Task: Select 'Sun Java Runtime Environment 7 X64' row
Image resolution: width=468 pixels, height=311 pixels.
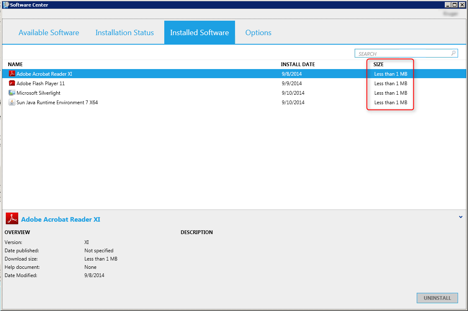Action: [234, 102]
